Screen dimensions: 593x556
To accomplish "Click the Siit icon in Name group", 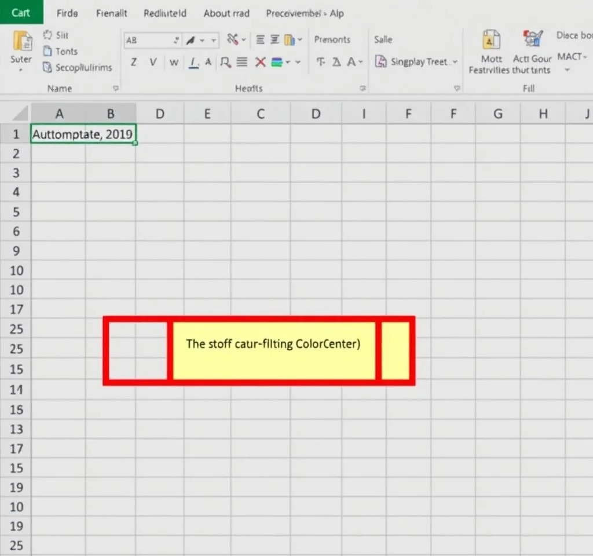I will tap(48, 35).
